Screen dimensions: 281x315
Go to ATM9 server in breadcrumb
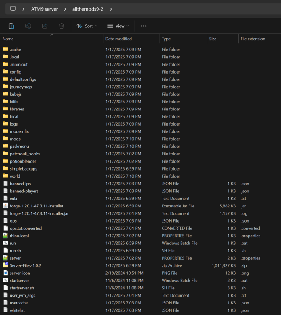click(x=45, y=9)
